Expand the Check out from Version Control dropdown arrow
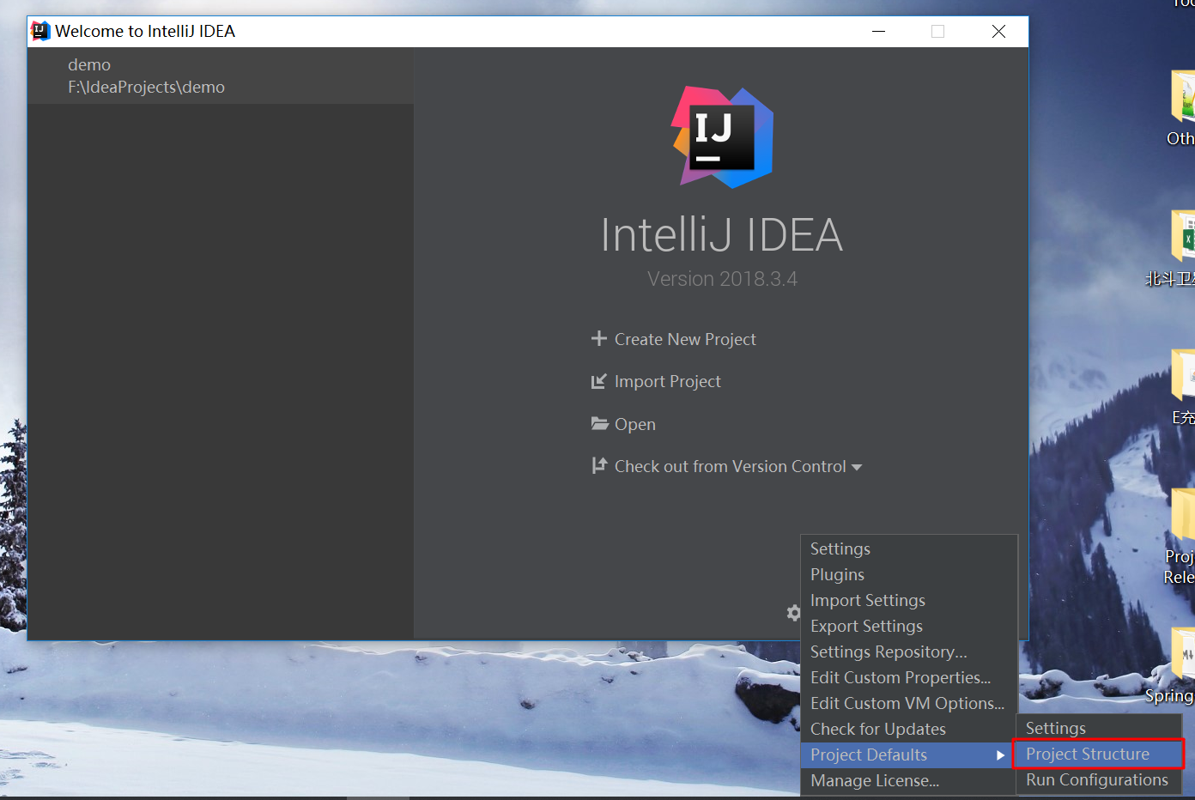The image size is (1195, 800). click(857, 468)
